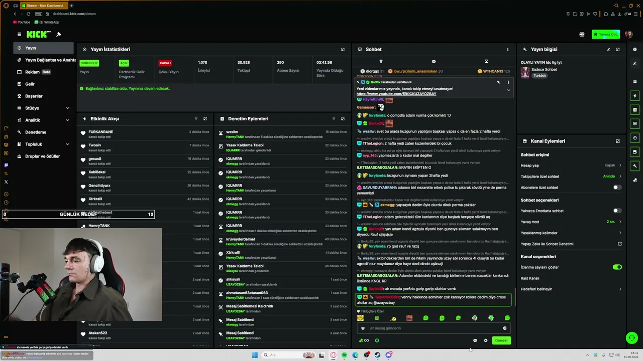Disable İzlenme sayısını göster switch
The width and height of the screenshot is (643, 361).
point(617,267)
